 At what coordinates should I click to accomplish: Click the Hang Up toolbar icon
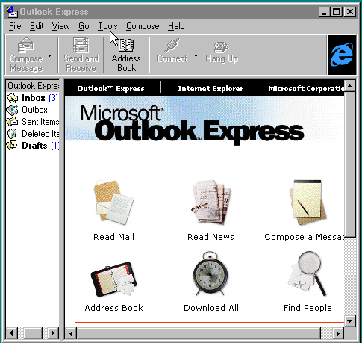[221, 47]
